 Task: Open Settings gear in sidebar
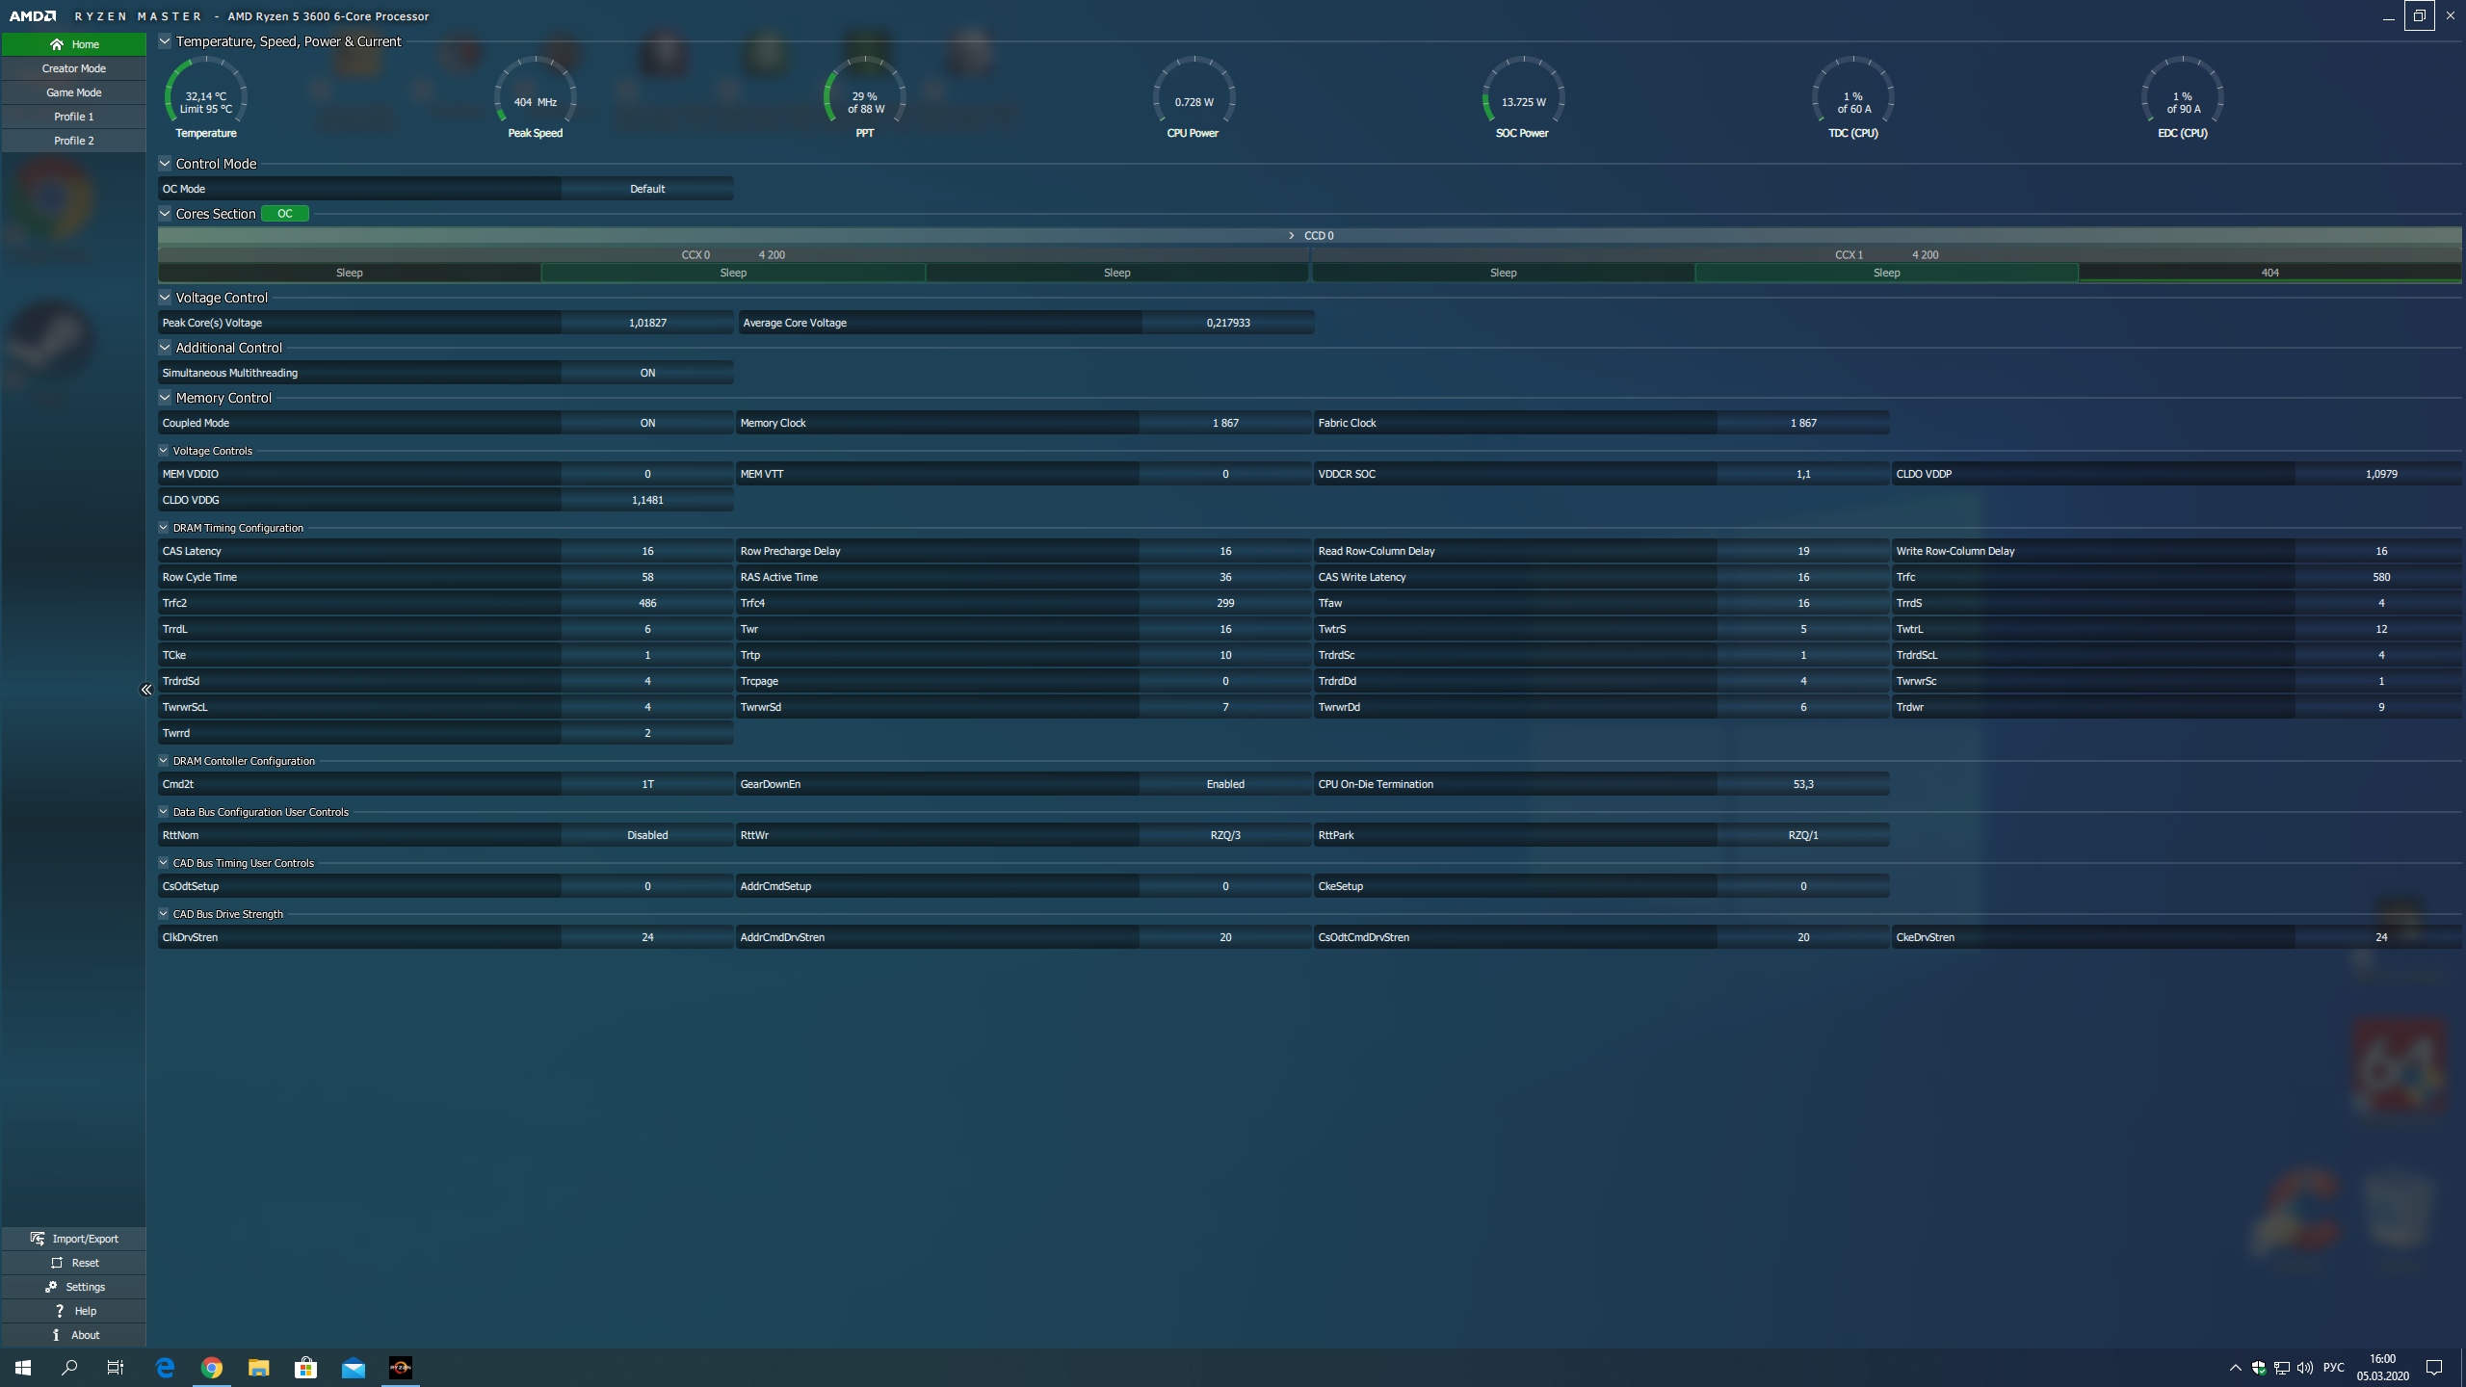pos(52,1287)
